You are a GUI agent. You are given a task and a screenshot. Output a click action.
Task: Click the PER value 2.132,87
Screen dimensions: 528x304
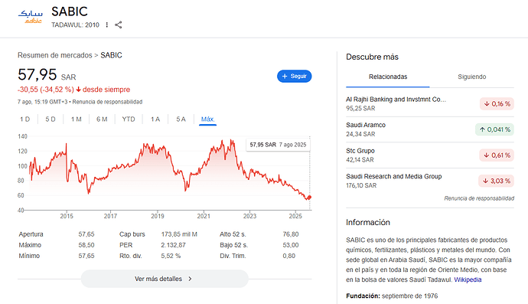174,245
